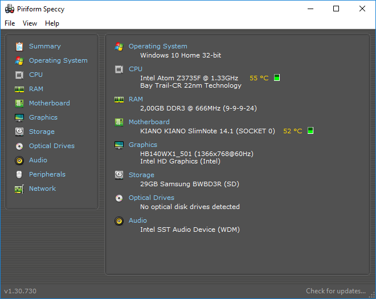This screenshot has width=376, height=299.
Task: Click the RAM stick icon in sidebar
Action: pos(19,89)
